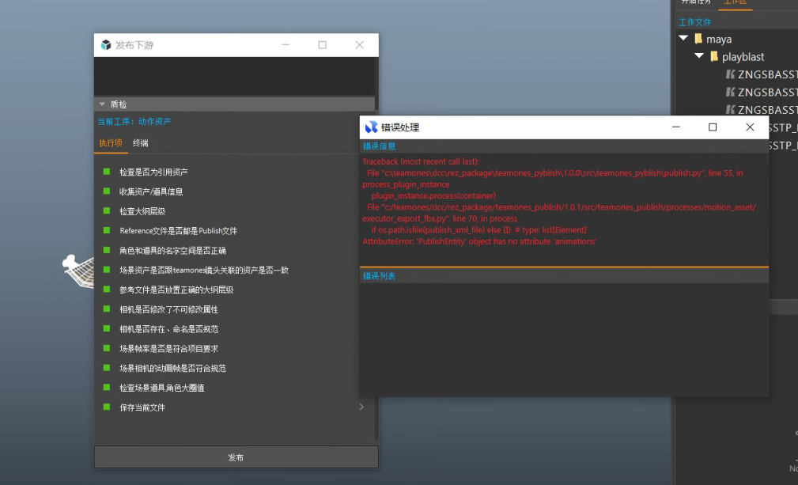The image size is (798, 485).
Task: Click green square beside 场景资产是否跟teamones镜头关联 item
Action: (x=106, y=270)
